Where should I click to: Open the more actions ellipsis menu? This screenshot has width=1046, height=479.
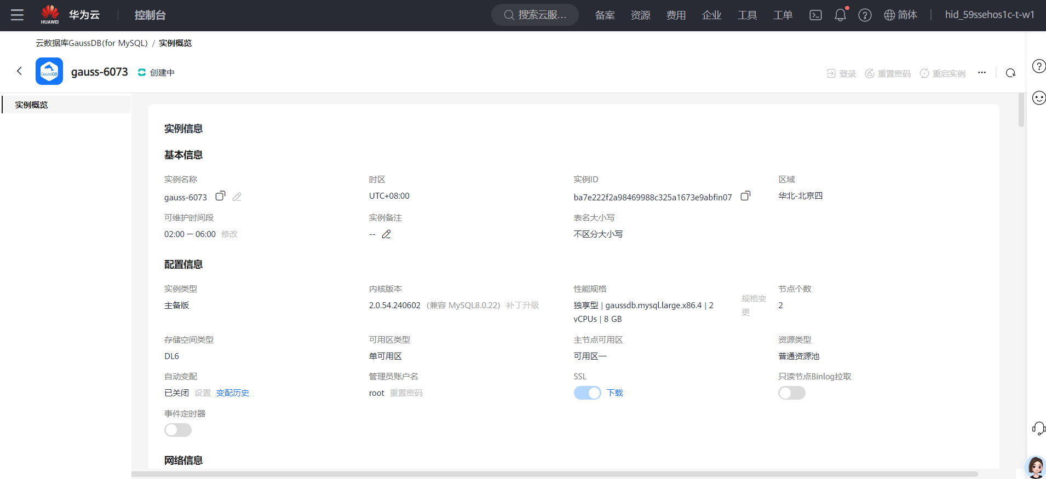tap(982, 72)
